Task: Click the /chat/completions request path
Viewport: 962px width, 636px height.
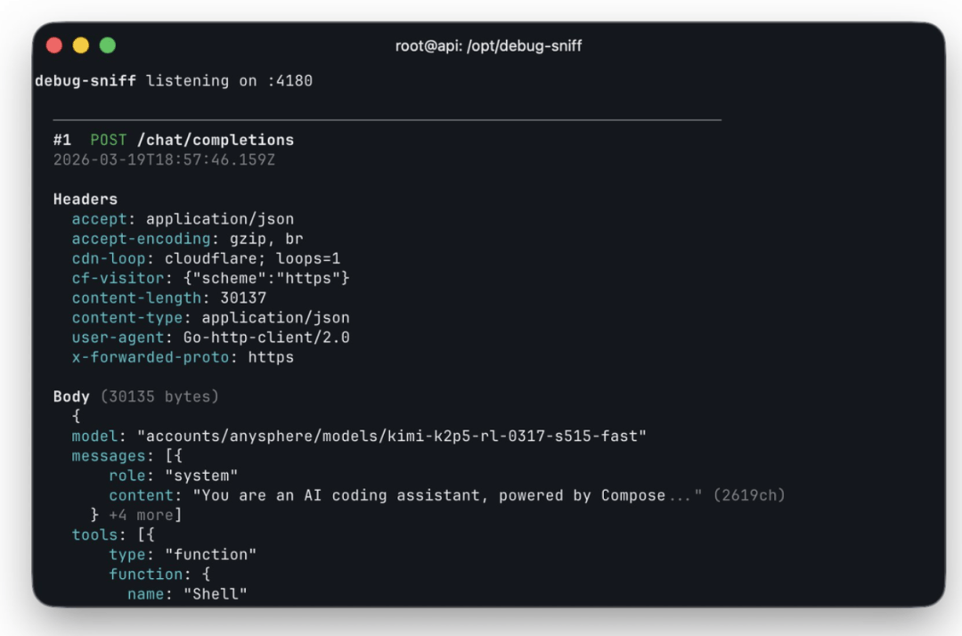Action: point(216,141)
